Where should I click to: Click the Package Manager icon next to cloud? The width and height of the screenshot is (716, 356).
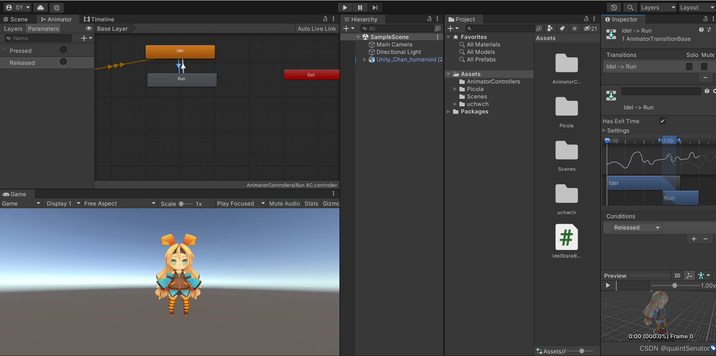57,7
